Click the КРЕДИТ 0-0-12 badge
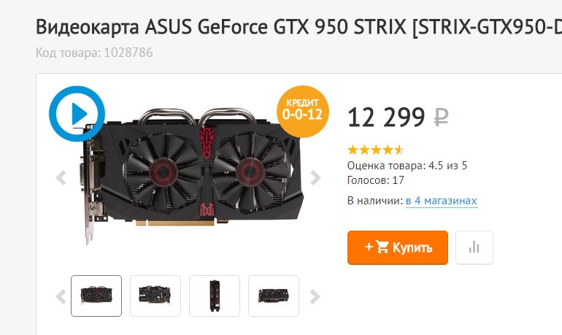This screenshot has width=562, height=335. point(302,111)
